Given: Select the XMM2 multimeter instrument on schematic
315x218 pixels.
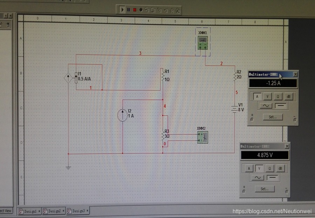Looking at the screenshot, I should point(203,137).
